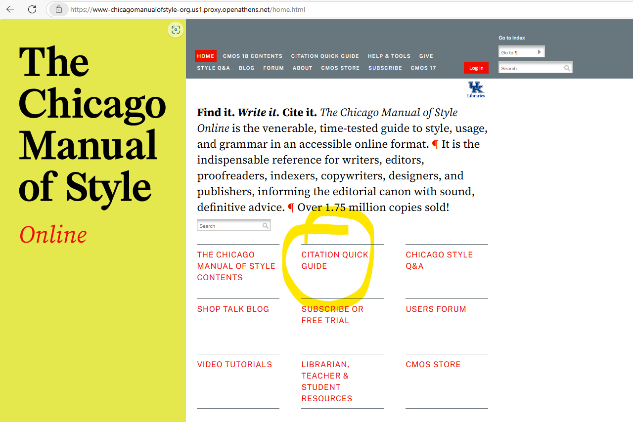
Task: Expand the Go to ¶ dropdown
Action: tap(539, 52)
